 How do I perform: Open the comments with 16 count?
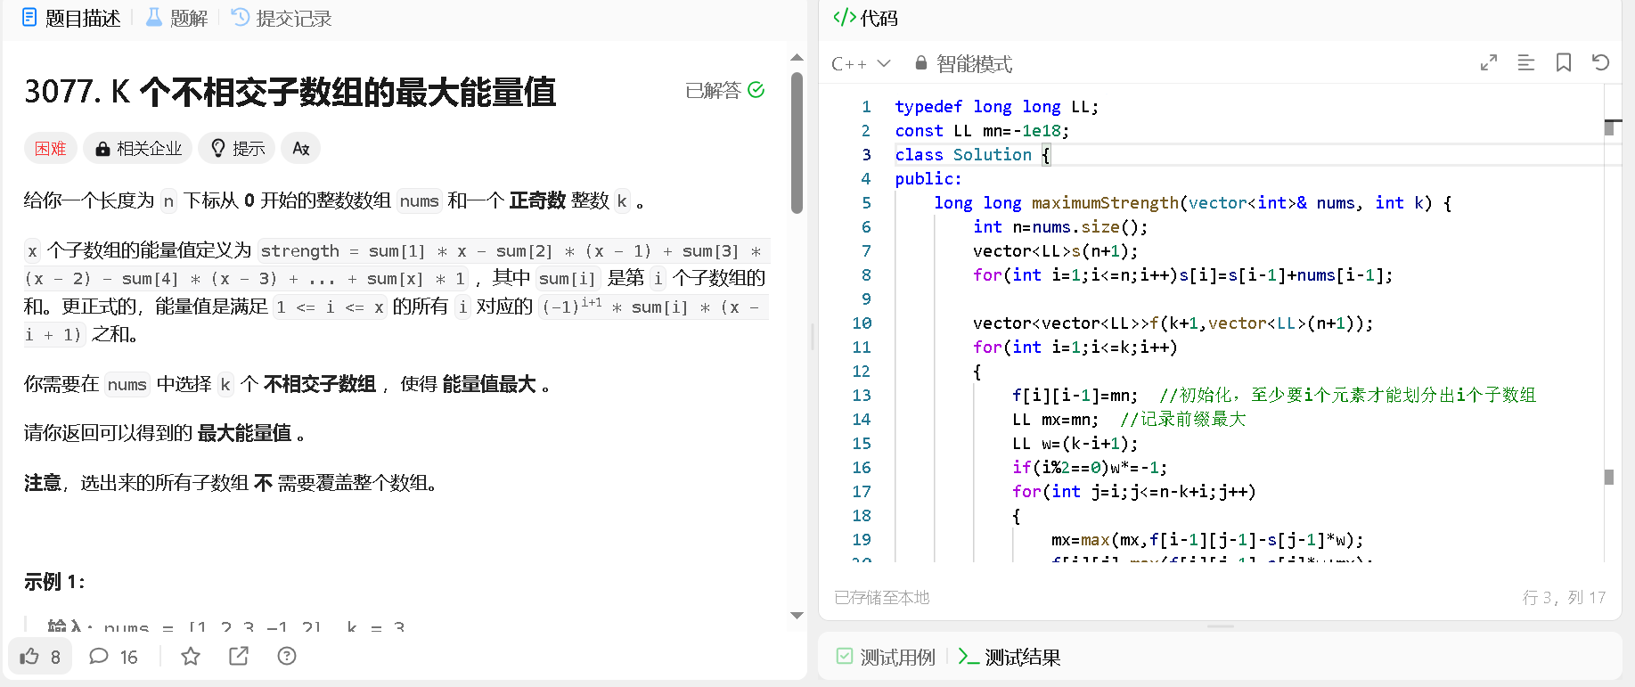click(x=113, y=657)
